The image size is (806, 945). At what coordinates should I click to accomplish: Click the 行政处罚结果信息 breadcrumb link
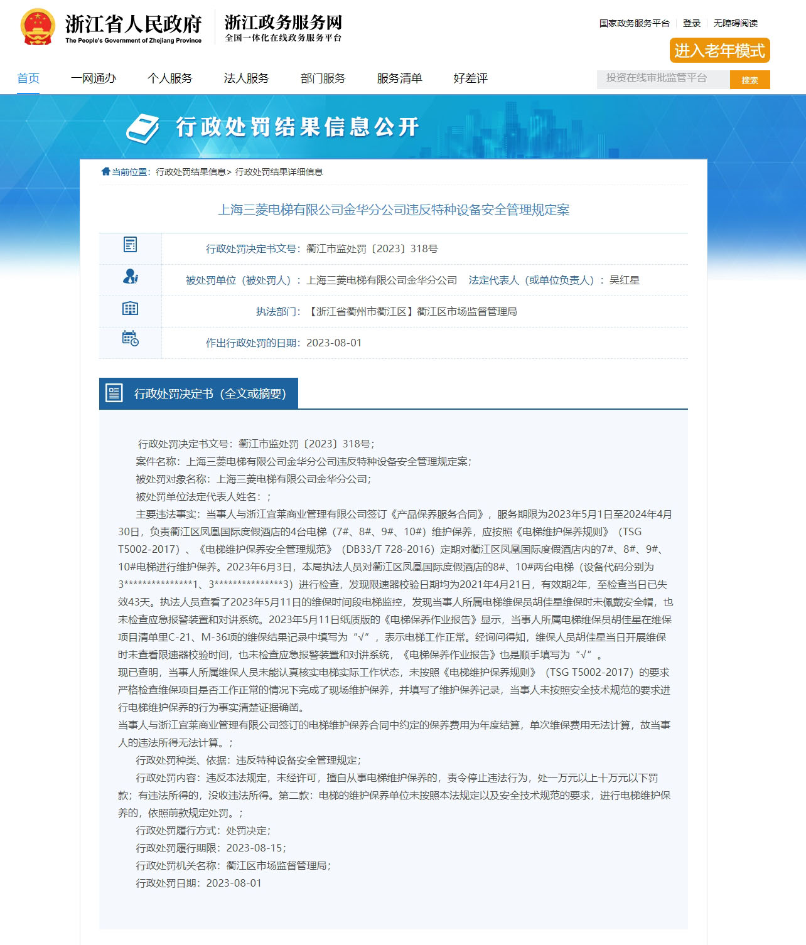191,172
